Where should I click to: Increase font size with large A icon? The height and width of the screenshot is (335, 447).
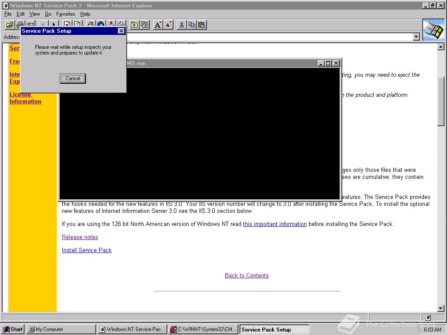coord(158,25)
